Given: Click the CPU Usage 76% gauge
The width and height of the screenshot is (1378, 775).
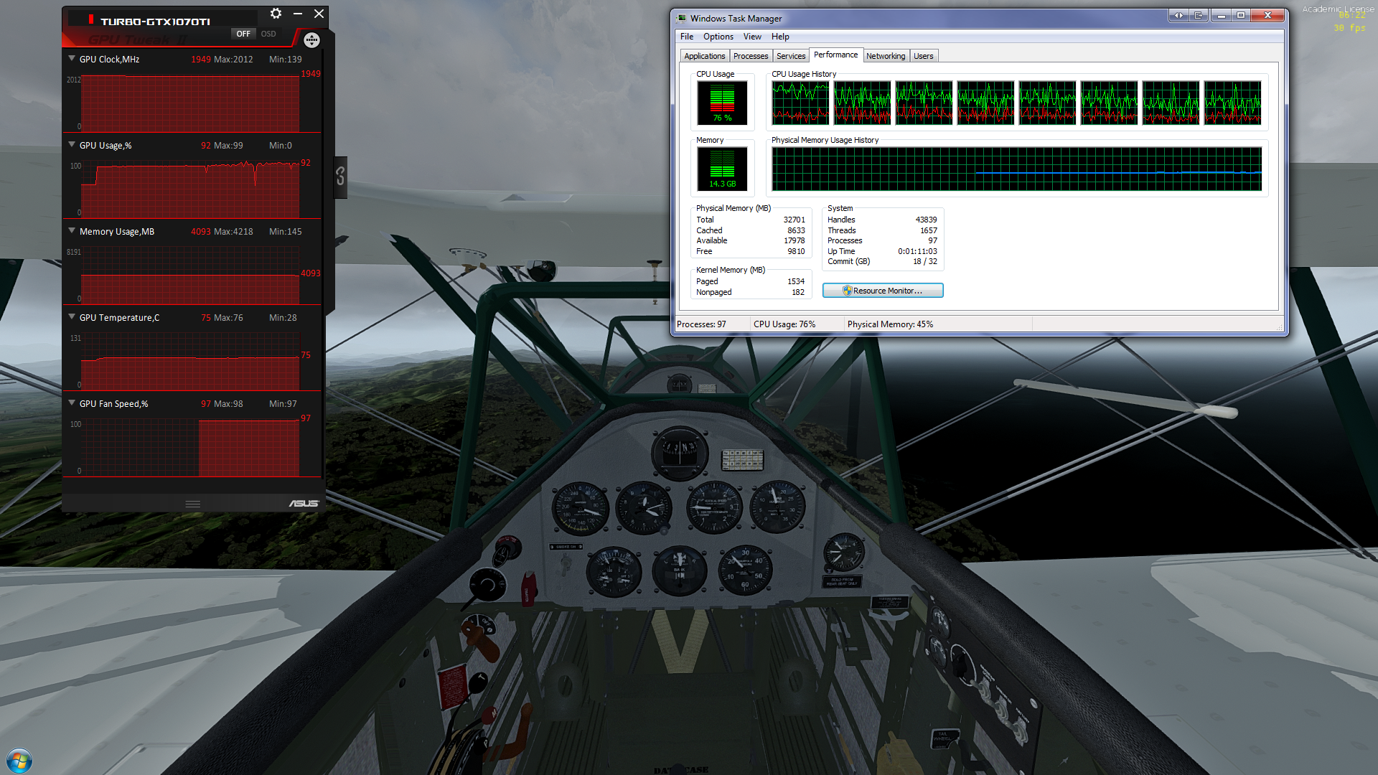Looking at the screenshot, I should click(722, 103).
